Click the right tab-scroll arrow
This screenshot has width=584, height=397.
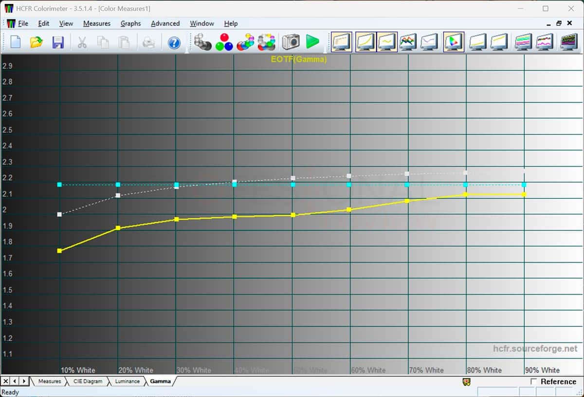click(x=24, y=381)
